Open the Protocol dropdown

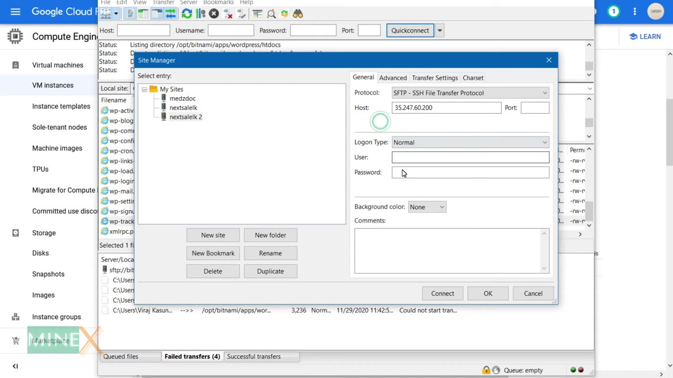pyautogui.click(x=470, y=93)
